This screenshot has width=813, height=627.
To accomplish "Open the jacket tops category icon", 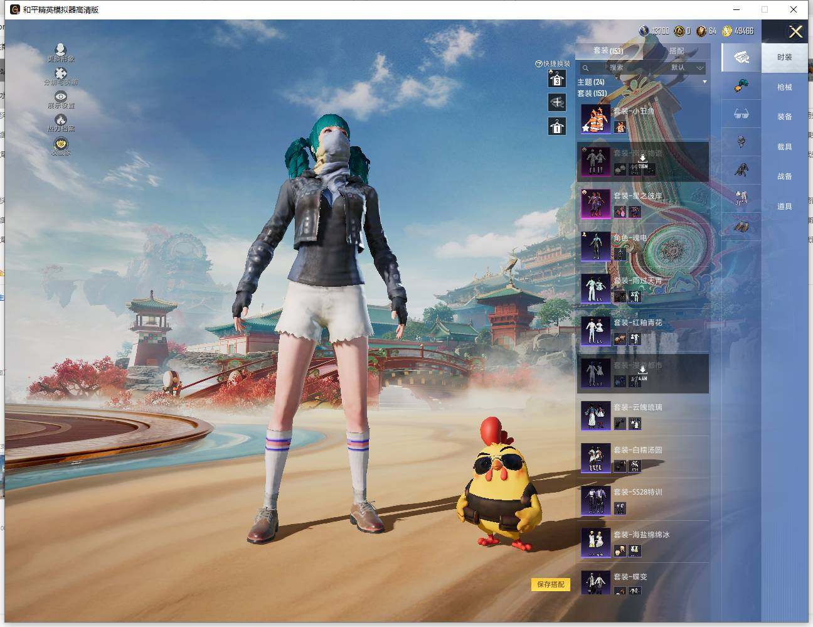I will tap(741, 170).
